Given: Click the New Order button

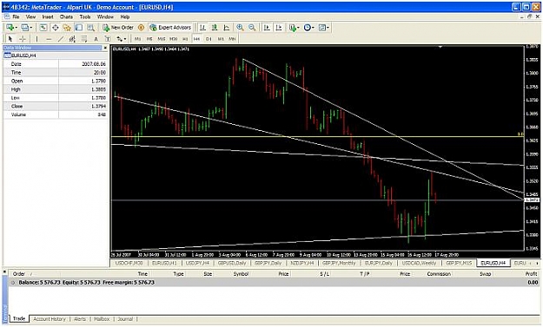Looking at the screenshot, I should click(x=118, y=27).
